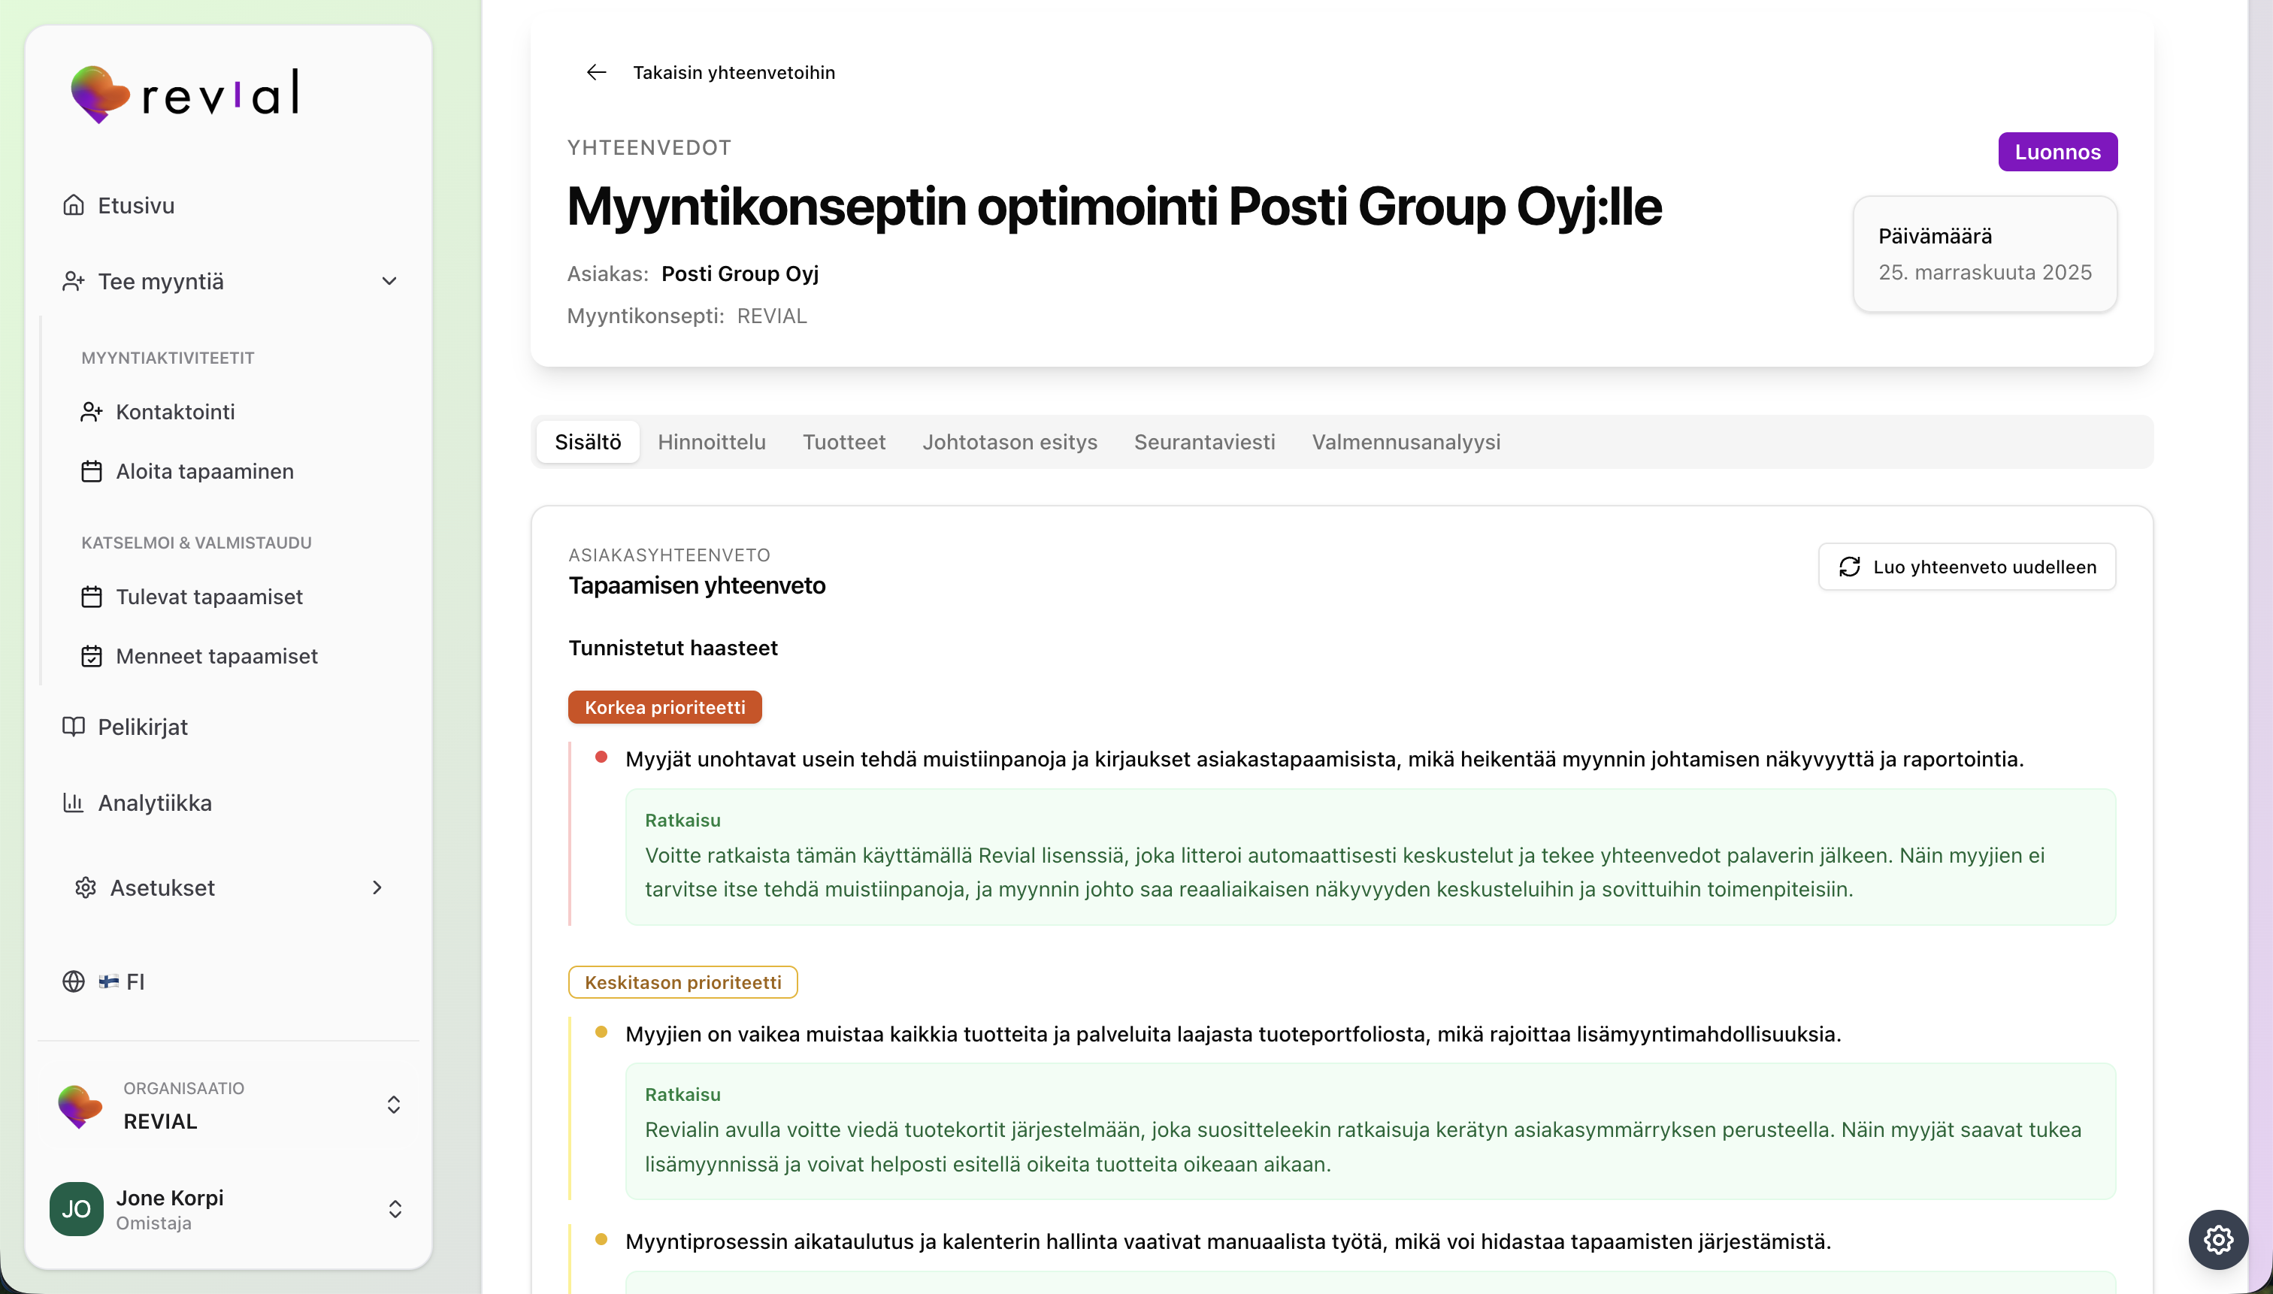Click the Revial logo
2273x1294 pixels.
tap(185, 93)
